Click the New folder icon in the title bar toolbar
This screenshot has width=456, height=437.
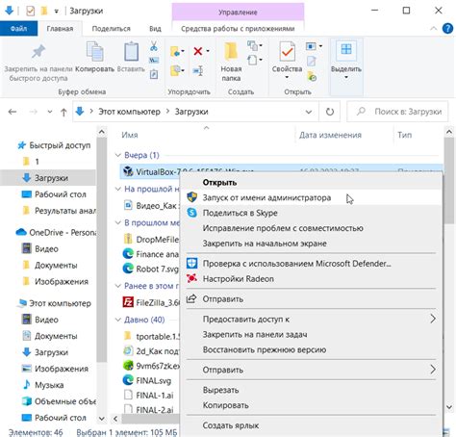[x=44, y=11]
